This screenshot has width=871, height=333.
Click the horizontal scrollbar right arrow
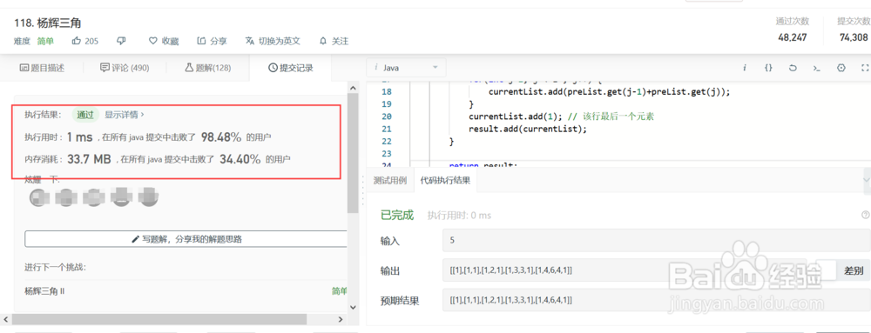341,320
